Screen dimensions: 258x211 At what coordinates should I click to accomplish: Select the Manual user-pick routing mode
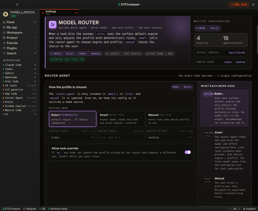click(170, 119)
